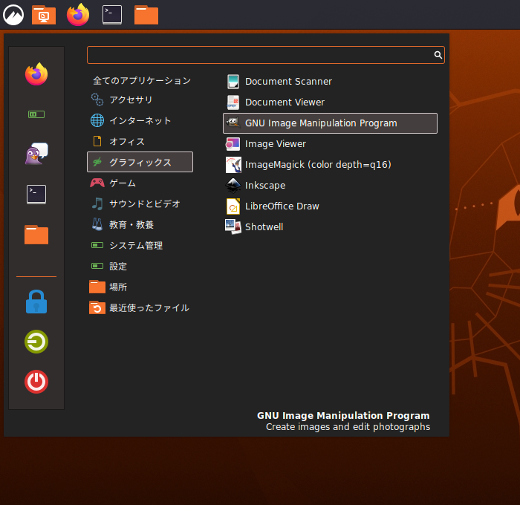
Task: Open the オフィス category
Action: tap(140, 142)
